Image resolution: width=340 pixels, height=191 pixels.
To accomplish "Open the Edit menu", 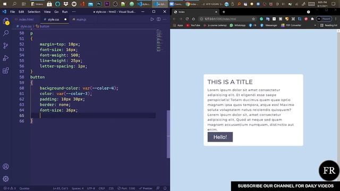I will point(21,12).
